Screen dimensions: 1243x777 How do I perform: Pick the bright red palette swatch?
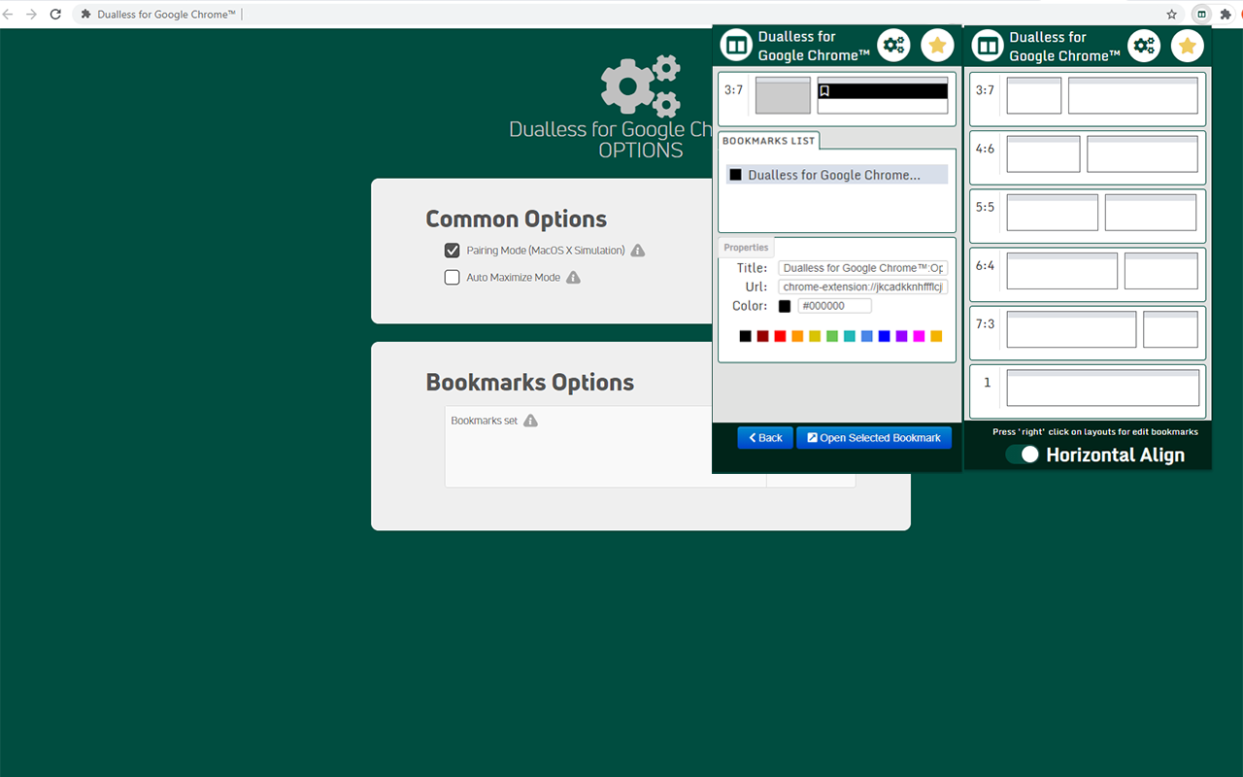[780, 336]
